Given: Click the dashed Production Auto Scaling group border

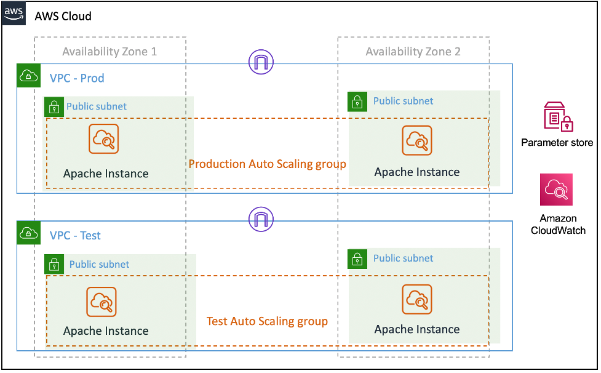Looking at the screenshot, I should (267, 117).
